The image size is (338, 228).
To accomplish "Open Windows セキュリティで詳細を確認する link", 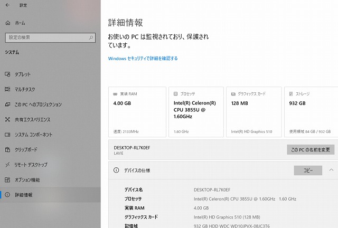I will click(143, 59).
